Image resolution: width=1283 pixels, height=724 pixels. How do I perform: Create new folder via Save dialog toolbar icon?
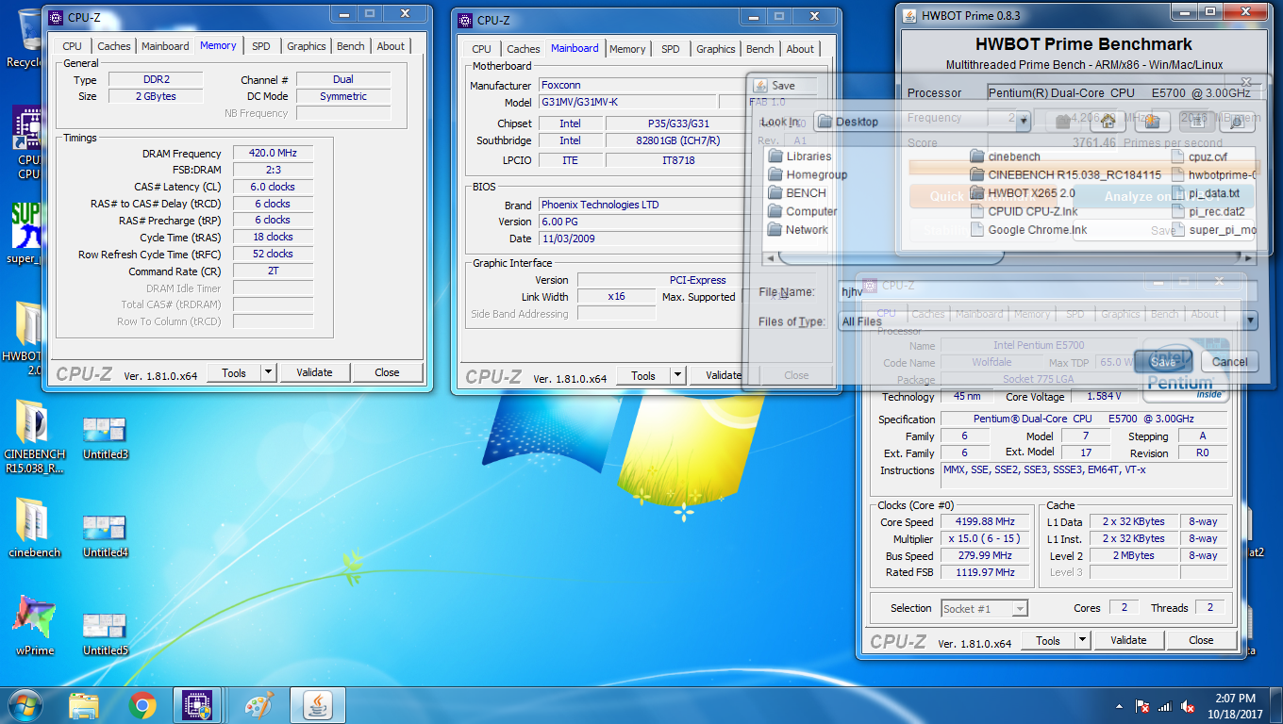pyautogui.click(x=1152, y=122)
